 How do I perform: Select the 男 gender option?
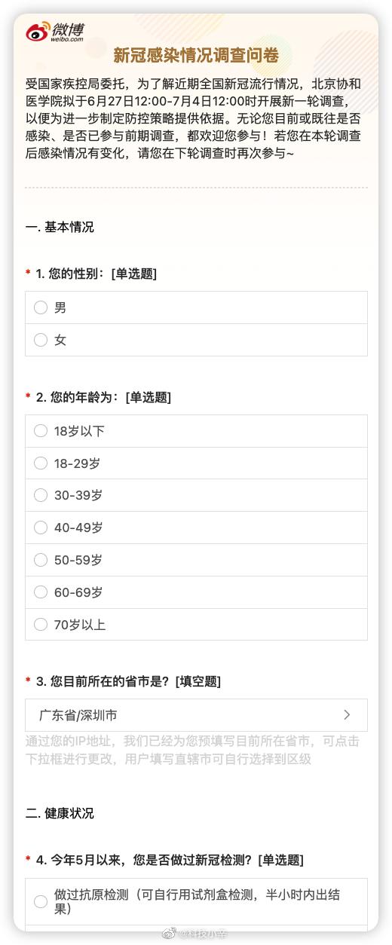point(196,307)
